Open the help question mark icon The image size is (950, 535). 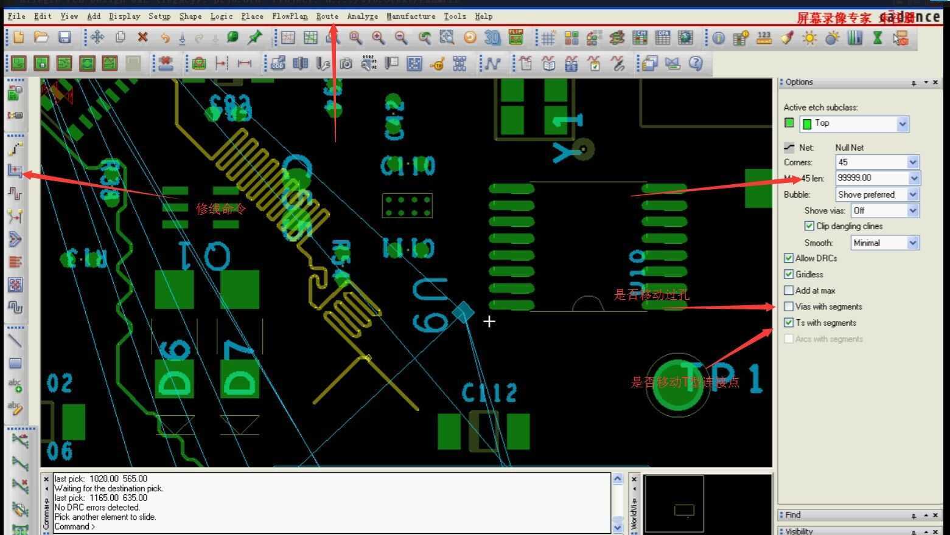(x=696, y=63)
